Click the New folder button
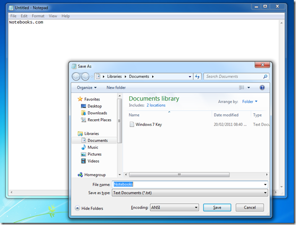 (x=116, y=88)
